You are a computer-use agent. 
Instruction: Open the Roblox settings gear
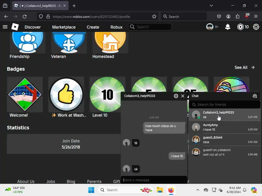(256, 27)
